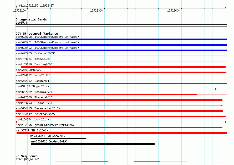
Task: Click the red bar of esv3680115
Action: pos(119,111)
